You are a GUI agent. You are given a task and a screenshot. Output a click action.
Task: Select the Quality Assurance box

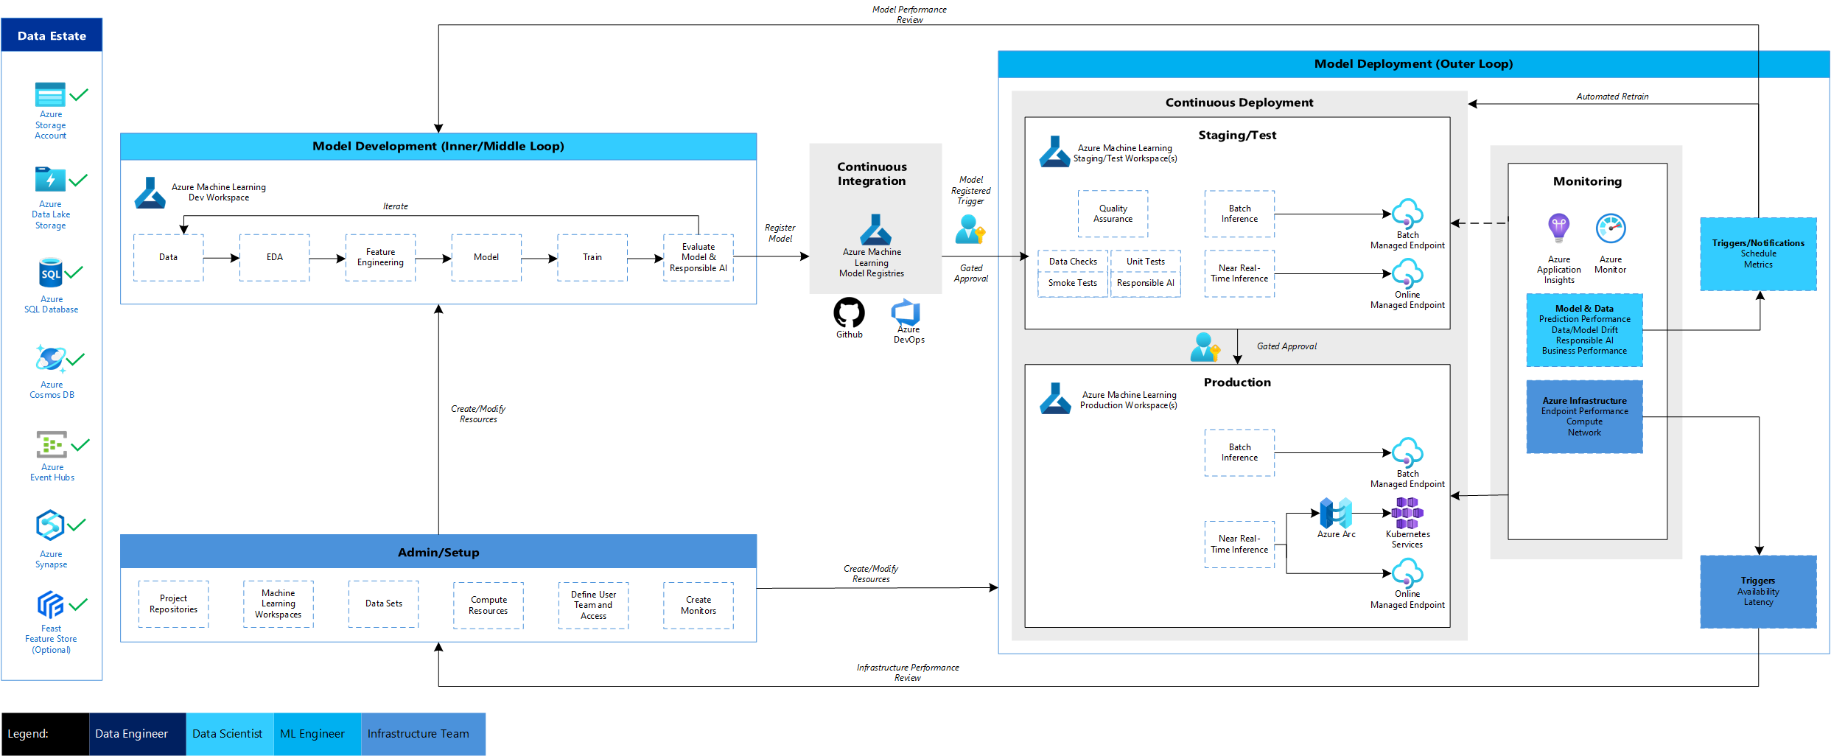[x=1113, y=214]
